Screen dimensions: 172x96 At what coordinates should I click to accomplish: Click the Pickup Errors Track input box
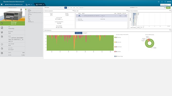pyautogui.click(x=140, y=27)
